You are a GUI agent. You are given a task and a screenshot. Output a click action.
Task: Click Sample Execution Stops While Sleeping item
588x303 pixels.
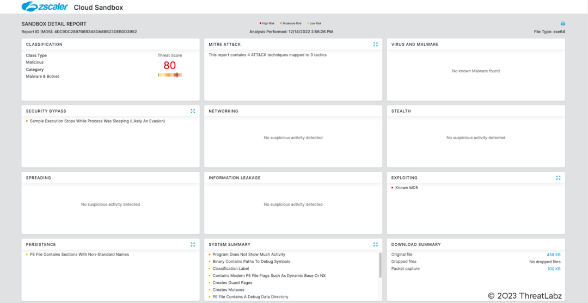point(97,121)
